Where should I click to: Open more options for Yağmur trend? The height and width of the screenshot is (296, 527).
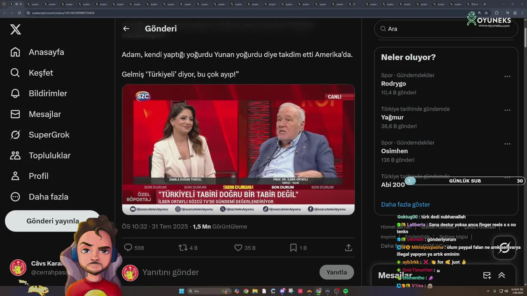point(507,110)
